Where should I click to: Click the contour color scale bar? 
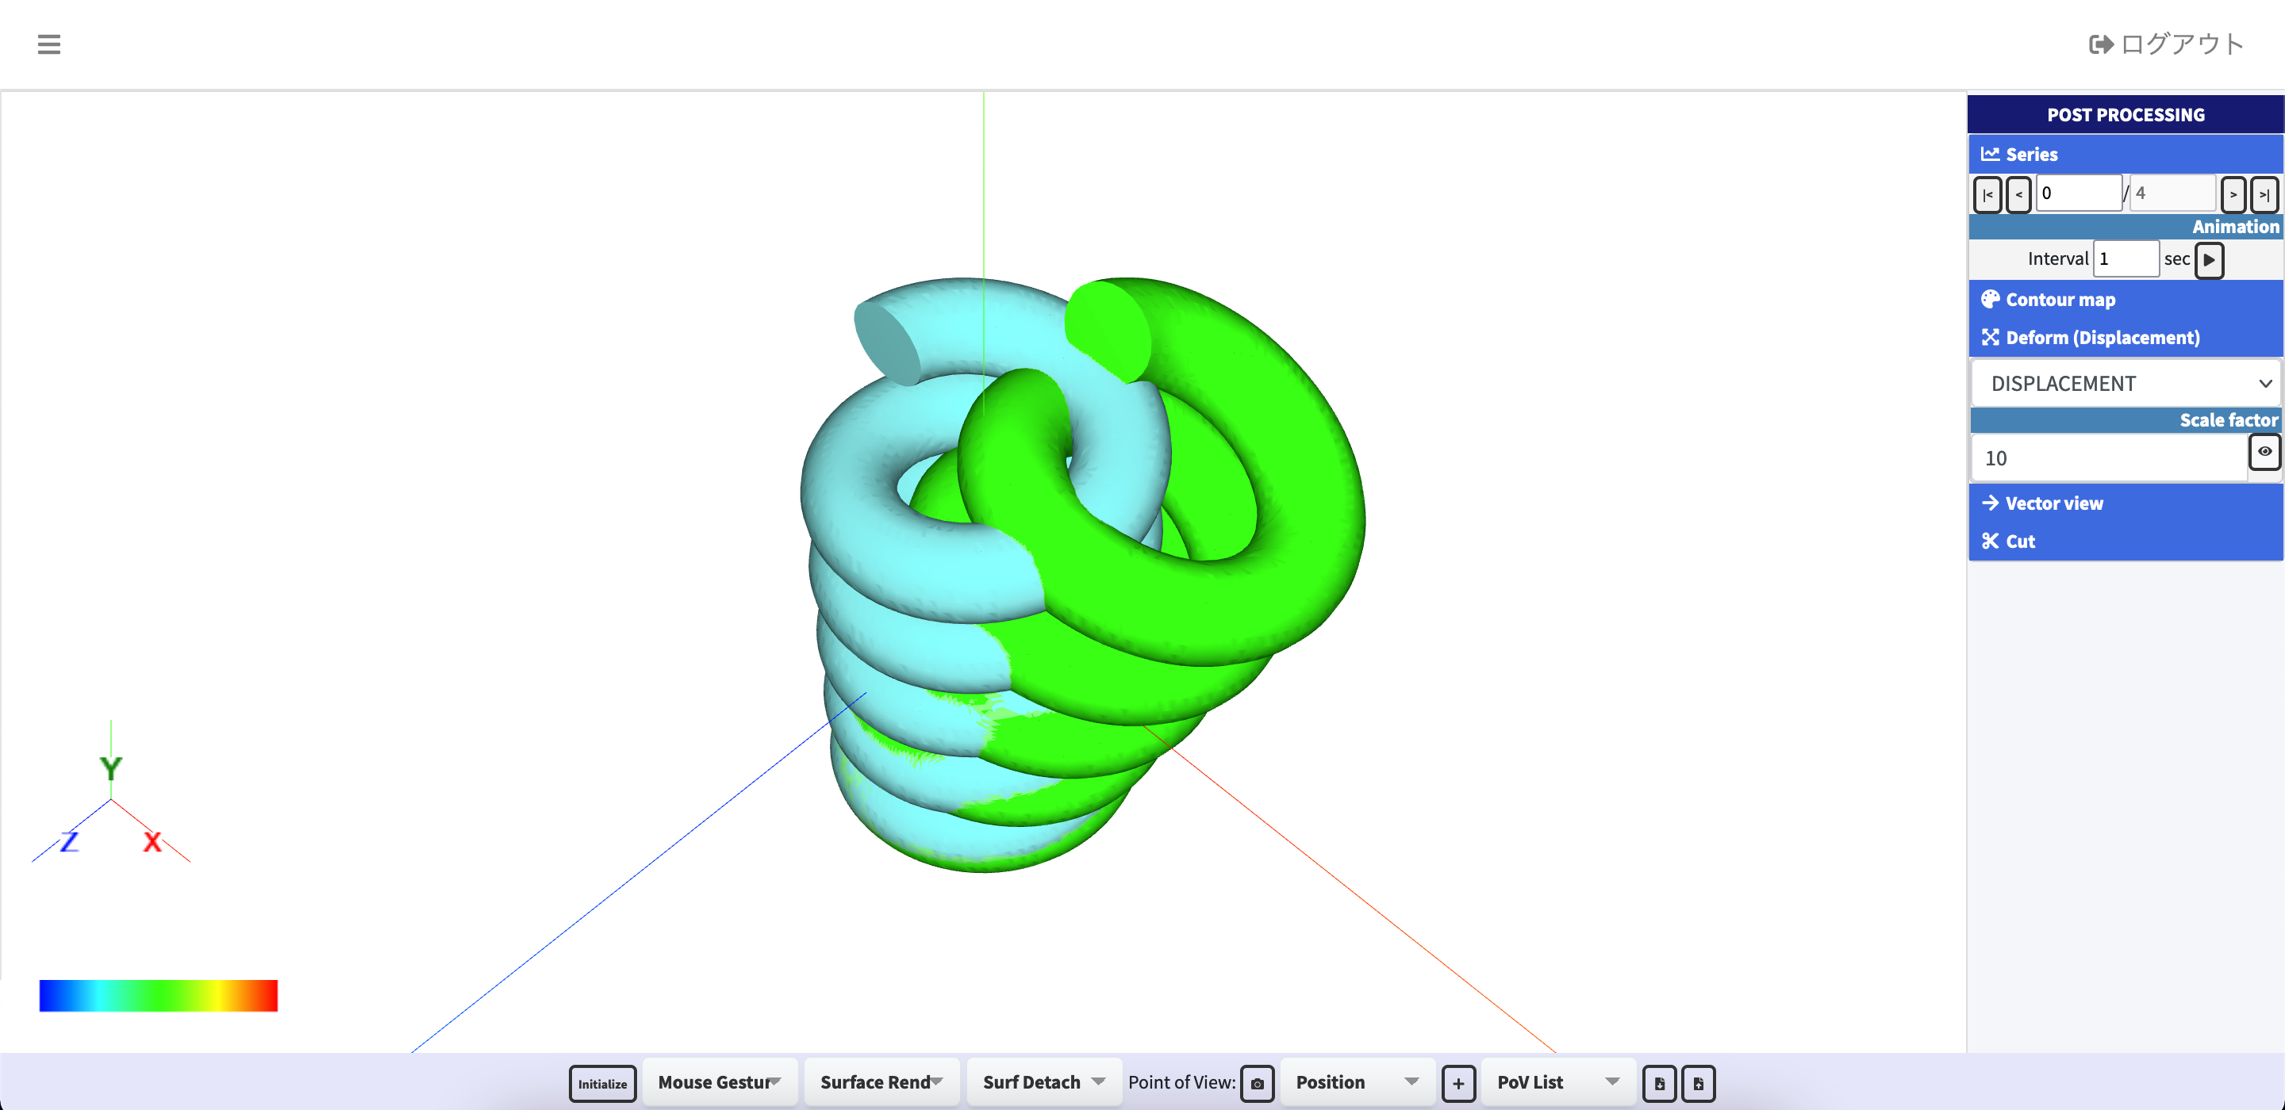pyautogui.click(x=159, y=996)
